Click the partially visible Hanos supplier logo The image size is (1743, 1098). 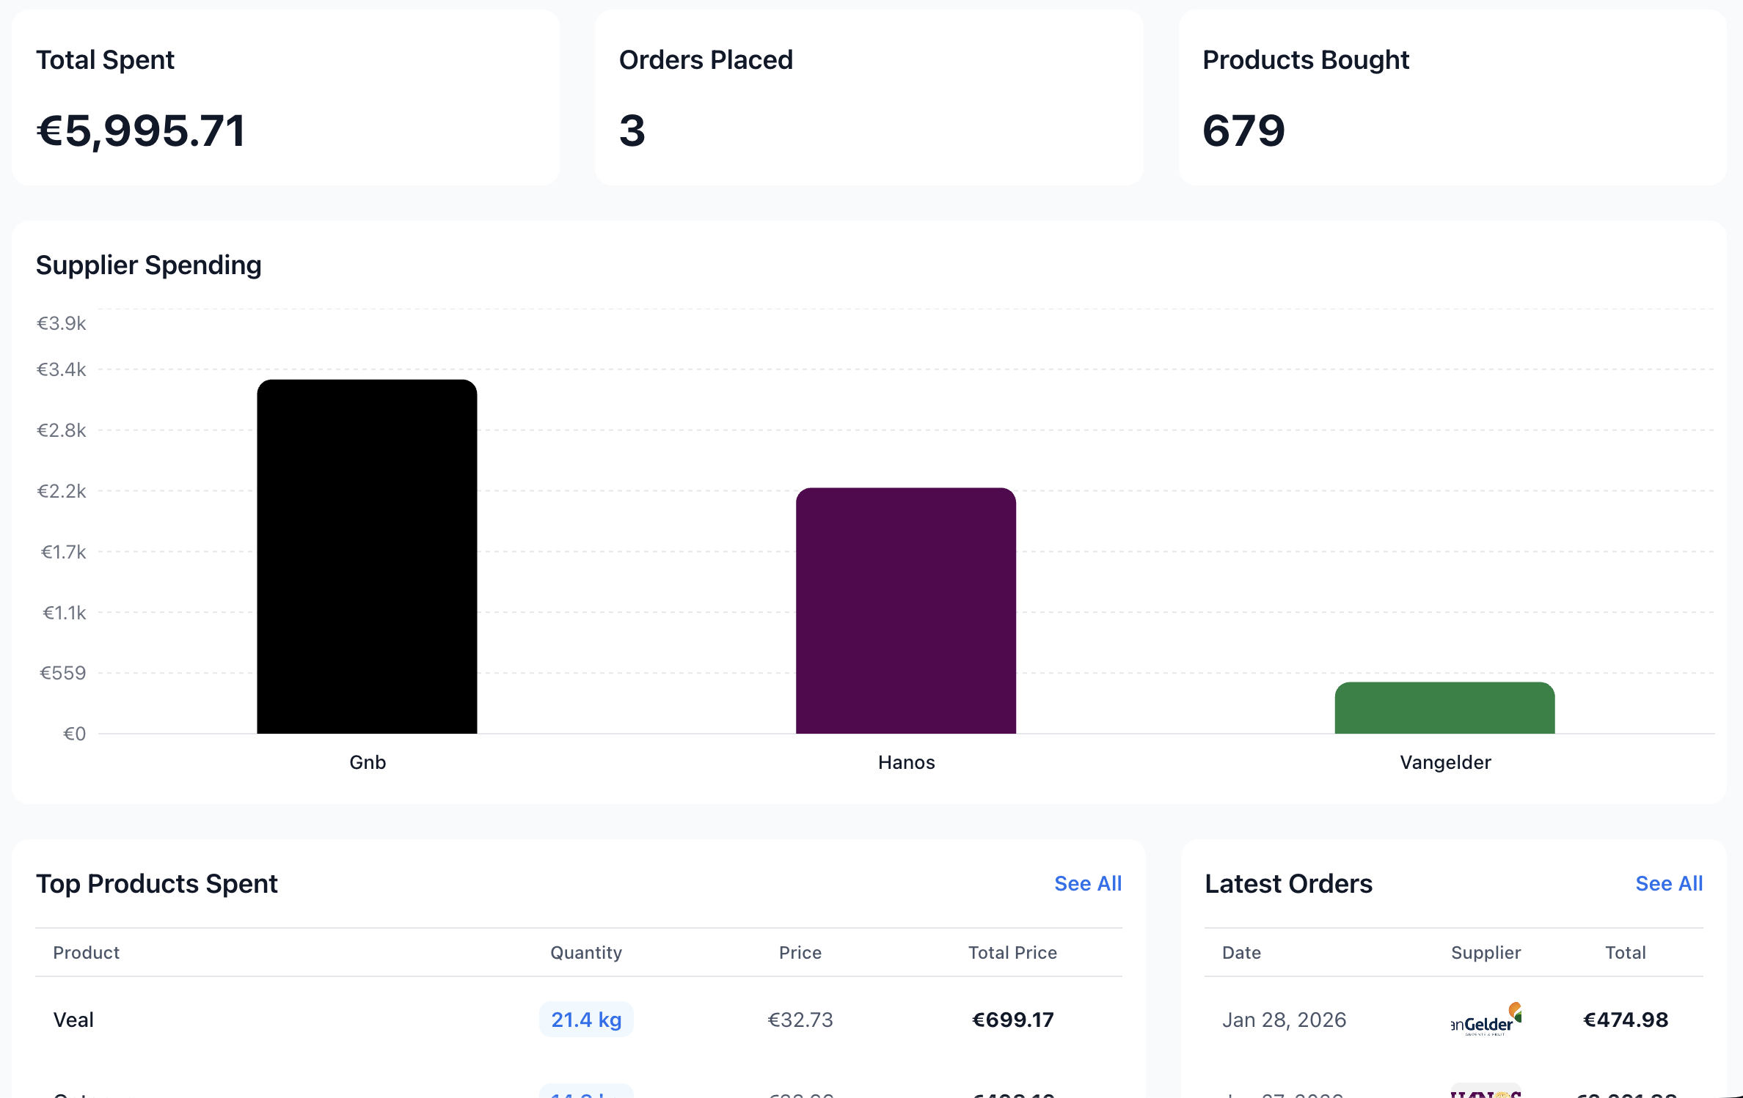coord(1486,1092)
